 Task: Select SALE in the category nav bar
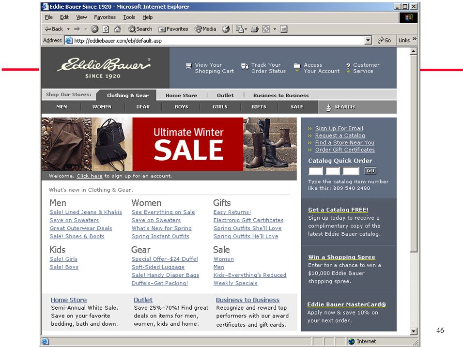point(297,107)
